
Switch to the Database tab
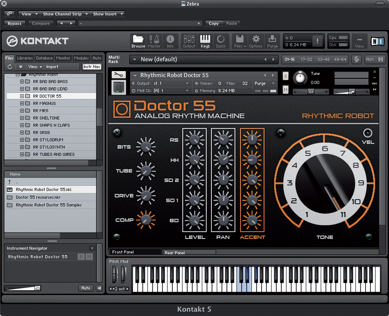tap(44, 58)
